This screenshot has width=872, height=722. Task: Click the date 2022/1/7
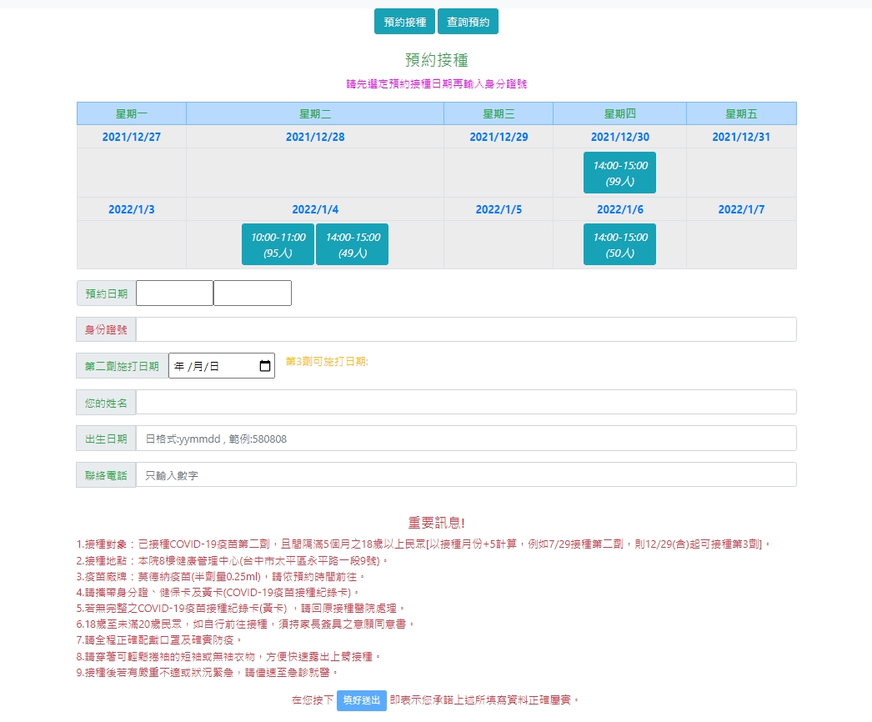[741, 209]
